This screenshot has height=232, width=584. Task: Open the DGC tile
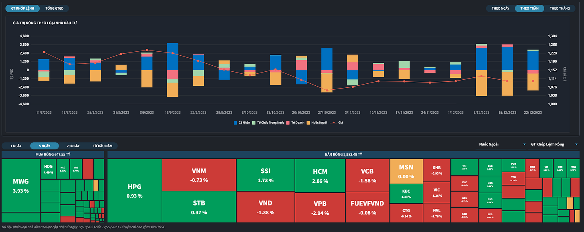click(490, 167)
